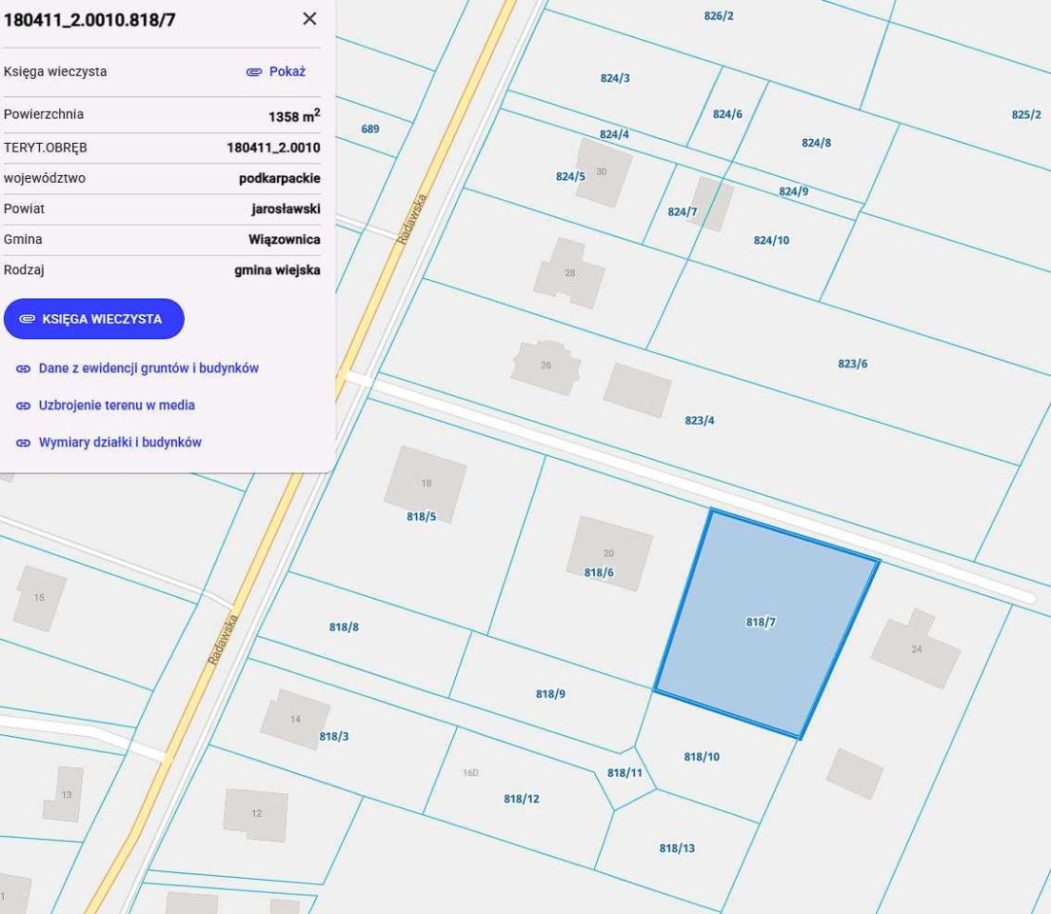Click building number 14 footprint
Image resolution: width=1051 pixels, height=914 pixels.
(x=295, y=719)
